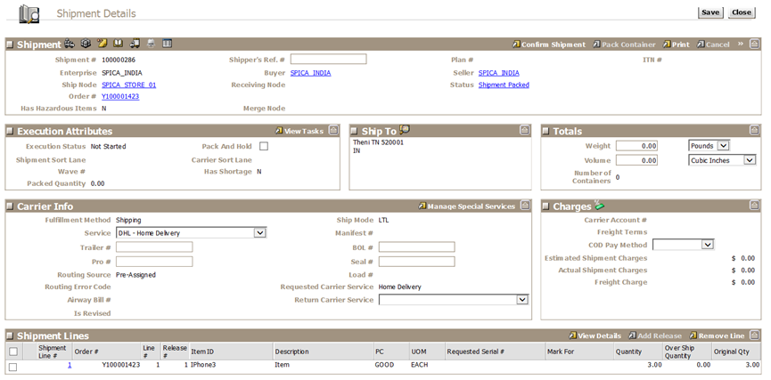Click the double-arrow more actions icon
This screenshot has width=771, height=380.
[740, 44]
